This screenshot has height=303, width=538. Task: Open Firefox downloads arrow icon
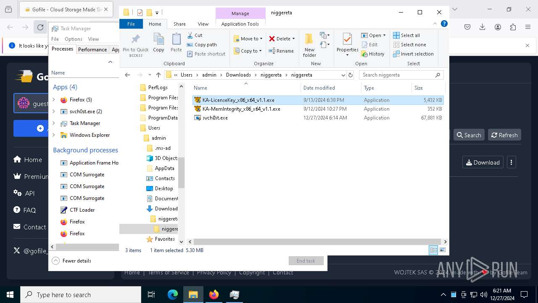click(483, 27)
